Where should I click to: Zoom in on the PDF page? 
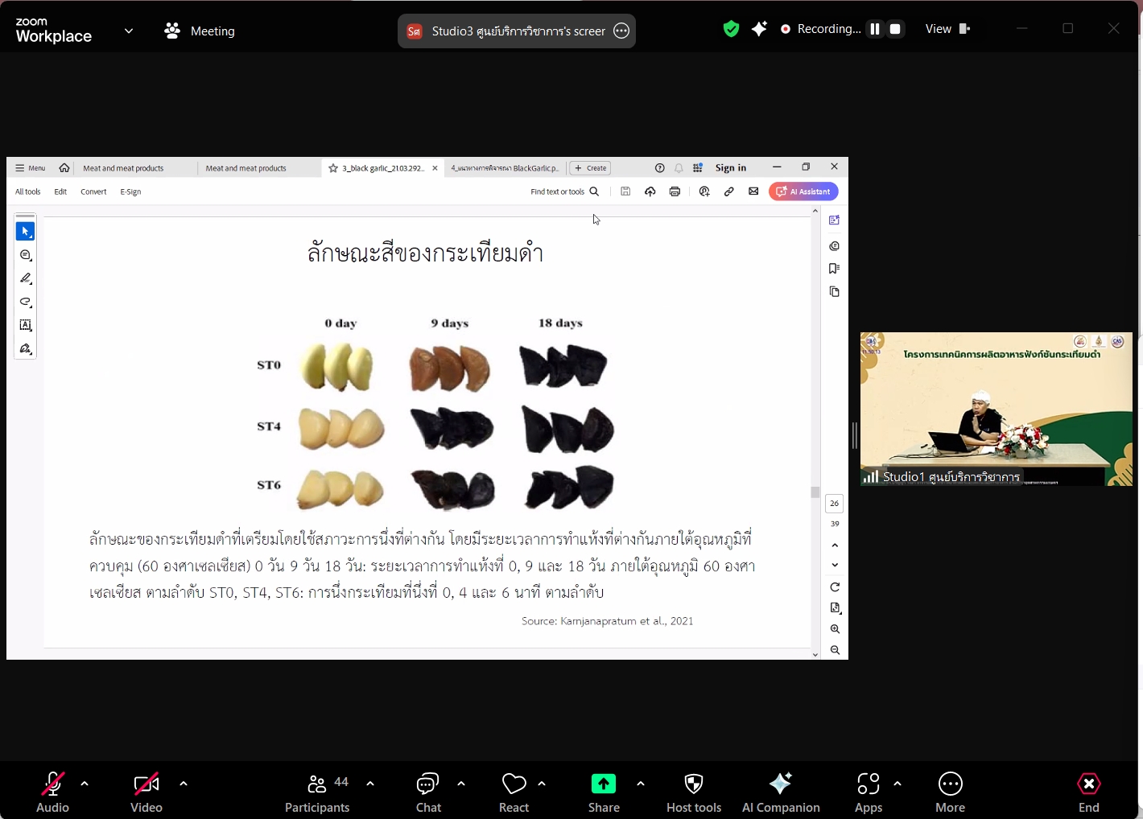click(835, 629)
